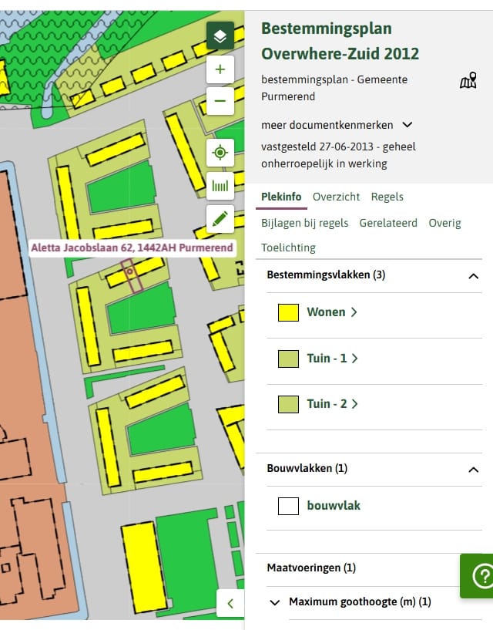Image resolution: width=493 pixels, height=630 pixels.
Task: Collapse side panel with arrow button
Action: (x=230, y=602)
